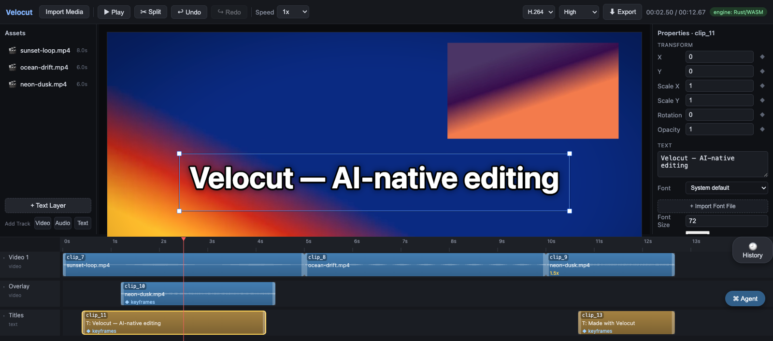Select clip_7 sunset-loop.mp4 on the timeline

click(x=183, y=265)
